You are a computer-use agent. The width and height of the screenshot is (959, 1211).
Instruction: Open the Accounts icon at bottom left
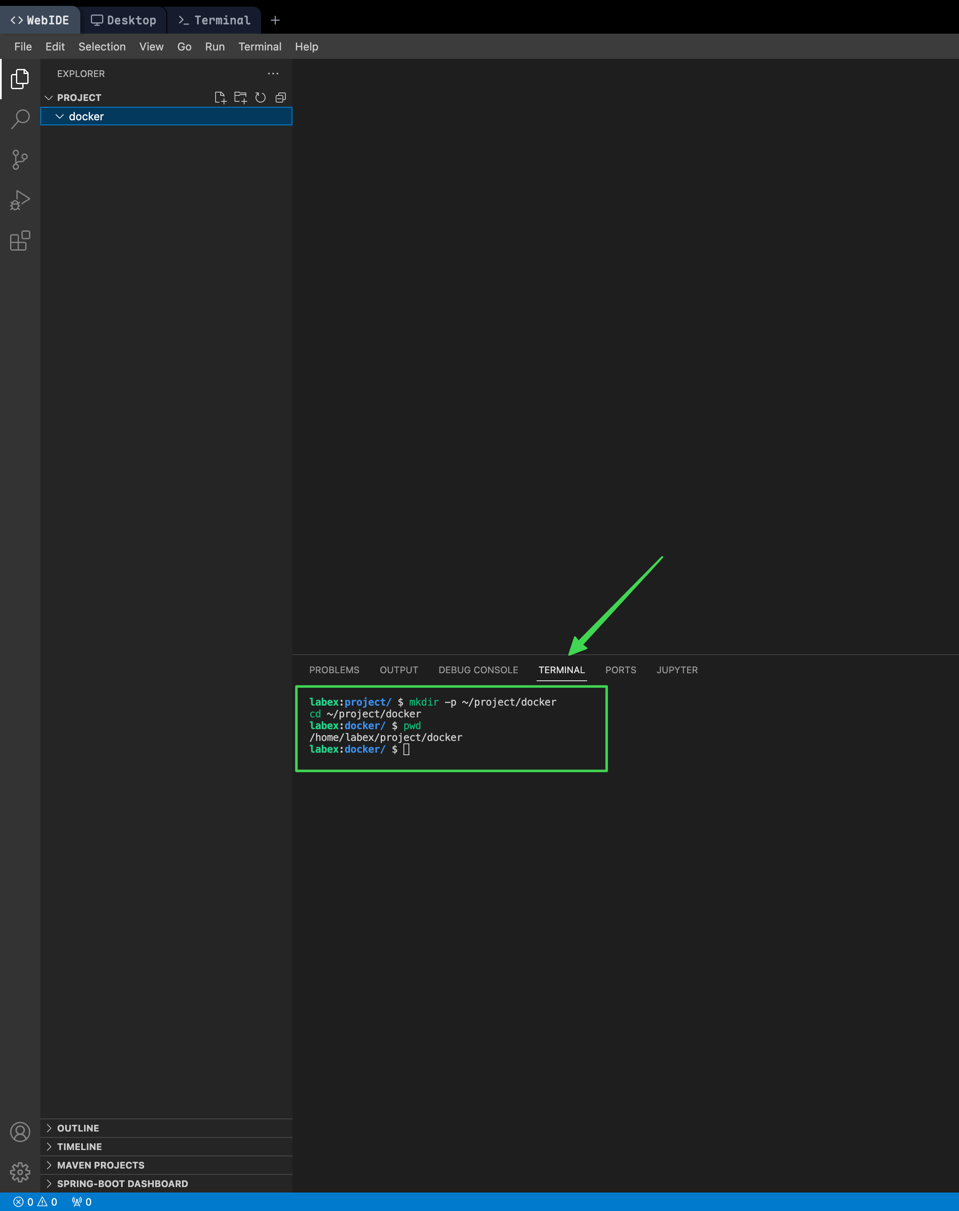(20, 1132)
